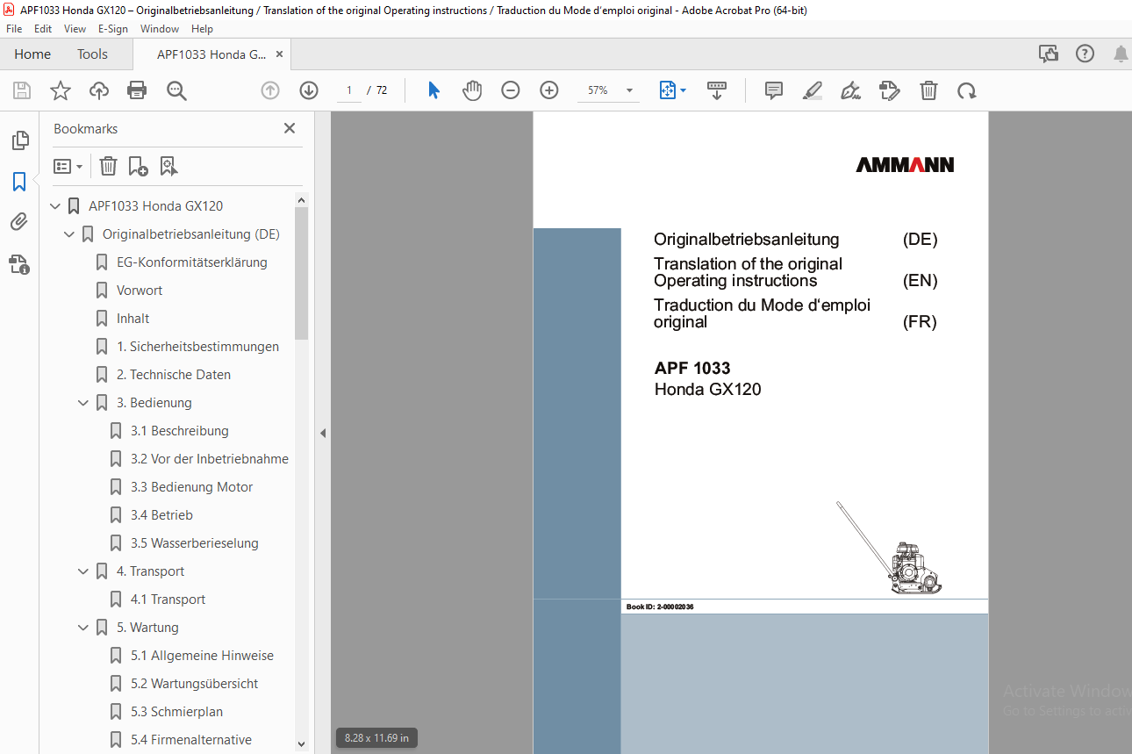Open the stamp/edit tool icon
This screenshot has height=754, width=1132.
pyautogui.click(x=890, y=90)
